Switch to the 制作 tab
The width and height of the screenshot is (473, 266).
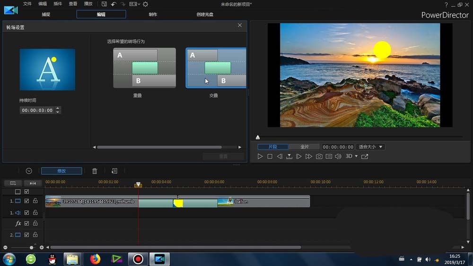153,14
